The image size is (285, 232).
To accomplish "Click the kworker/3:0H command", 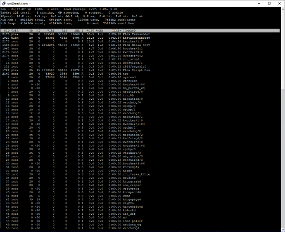I will point(133,164).
